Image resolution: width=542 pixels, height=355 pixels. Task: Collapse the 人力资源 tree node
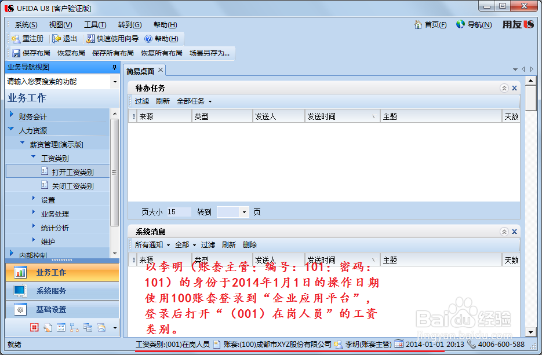10,129
